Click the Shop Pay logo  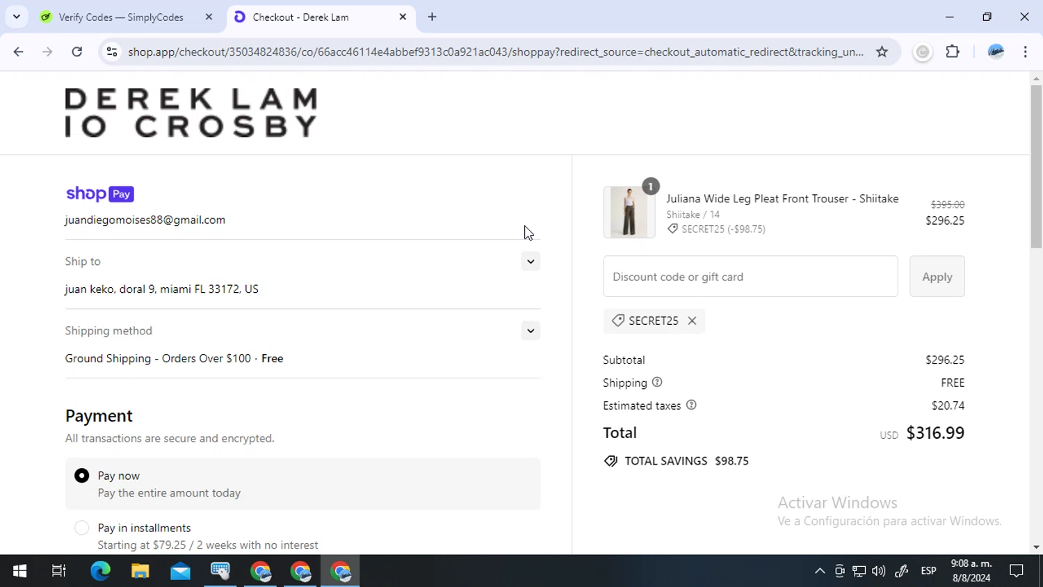coord(99,194)
